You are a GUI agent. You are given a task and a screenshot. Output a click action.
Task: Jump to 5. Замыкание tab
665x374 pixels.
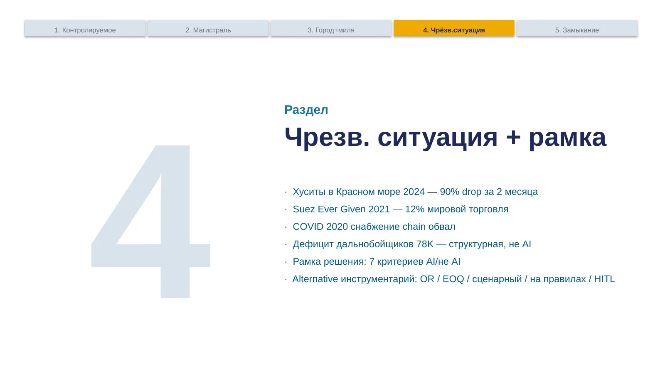(577, 28)
